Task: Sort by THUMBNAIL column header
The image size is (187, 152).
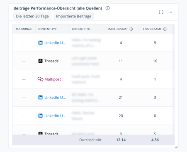Action: coord(24,29)
